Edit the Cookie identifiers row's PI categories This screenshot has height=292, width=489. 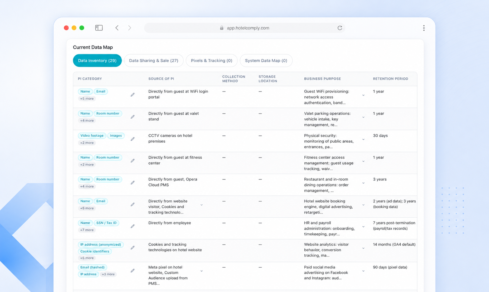coord(132,248)
